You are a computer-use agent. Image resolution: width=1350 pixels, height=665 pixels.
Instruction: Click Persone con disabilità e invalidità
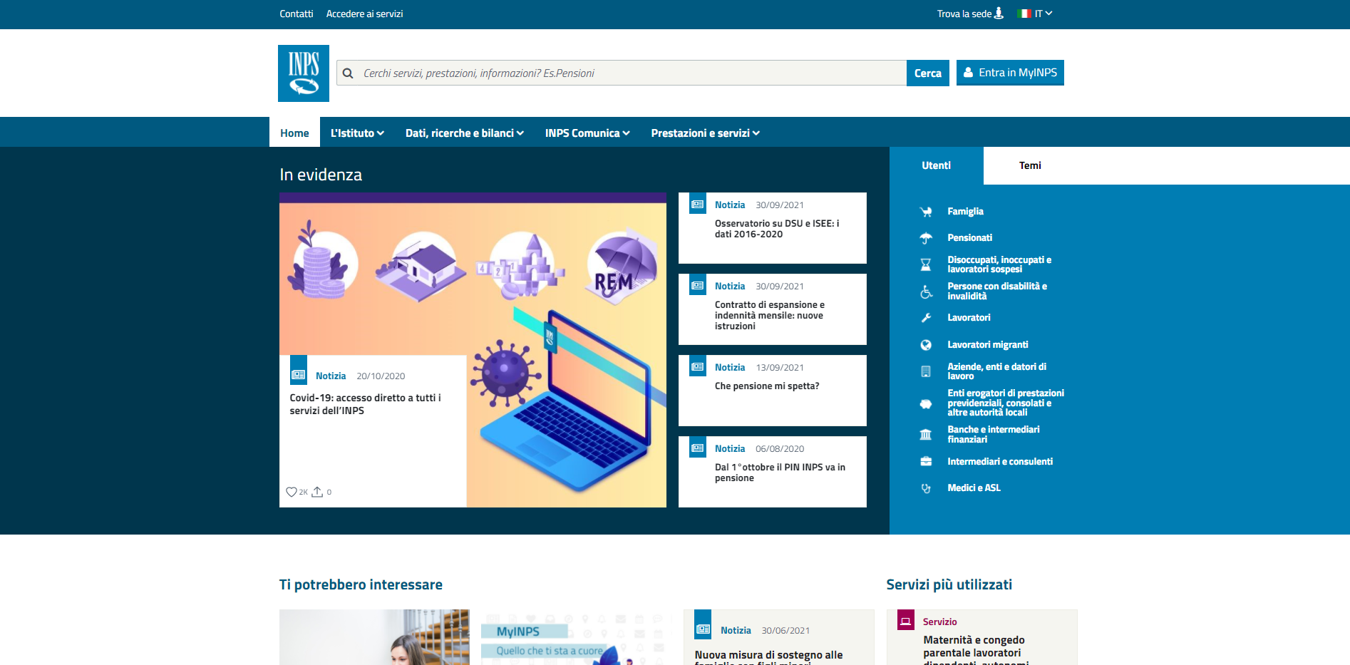point(997,291)
